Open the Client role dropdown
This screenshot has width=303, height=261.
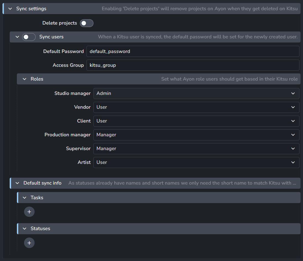(196, 121)
